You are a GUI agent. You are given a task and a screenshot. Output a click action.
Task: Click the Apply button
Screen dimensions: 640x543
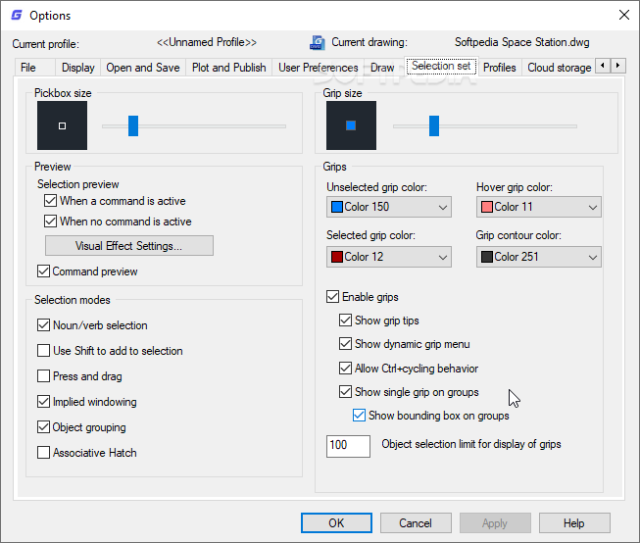click(495, 523)
